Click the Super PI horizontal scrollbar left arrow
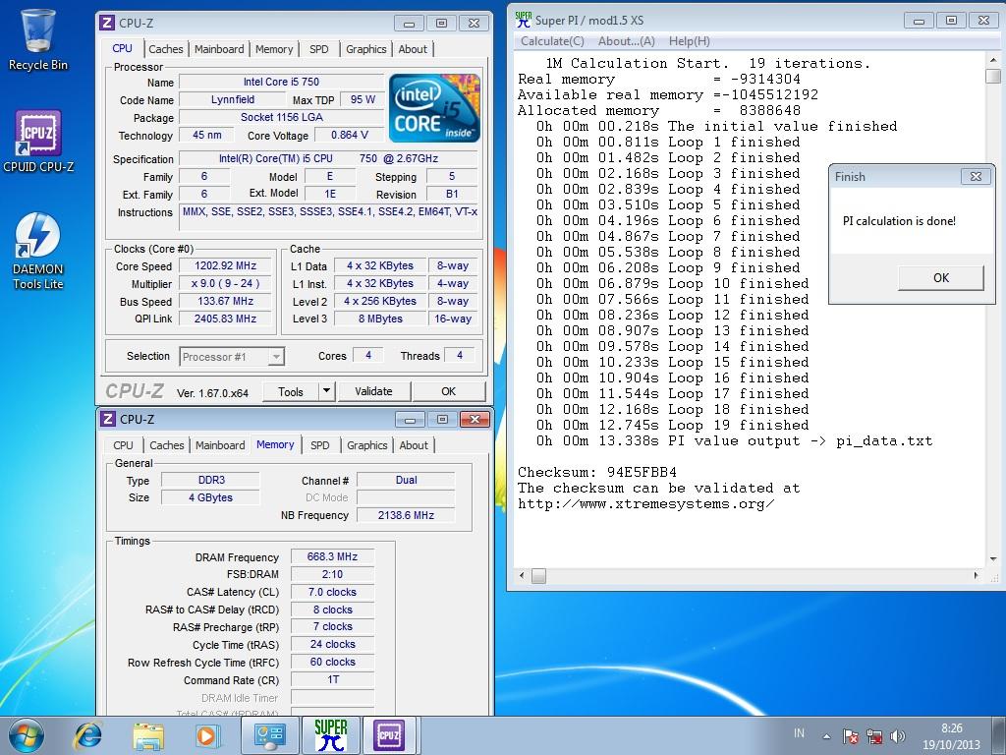 coord(523,575)
